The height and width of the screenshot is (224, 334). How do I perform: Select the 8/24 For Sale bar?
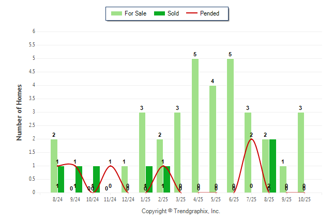tap(54, 166)
